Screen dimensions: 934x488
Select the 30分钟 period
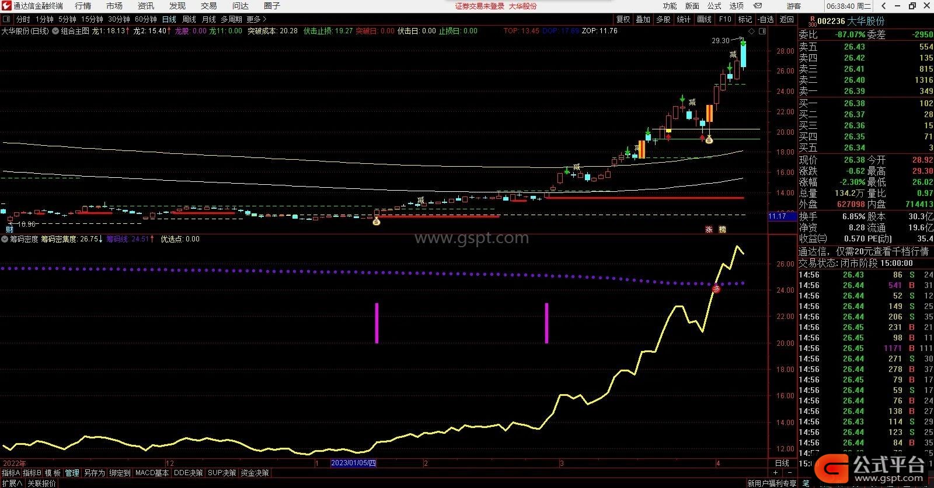coord(119,19)
